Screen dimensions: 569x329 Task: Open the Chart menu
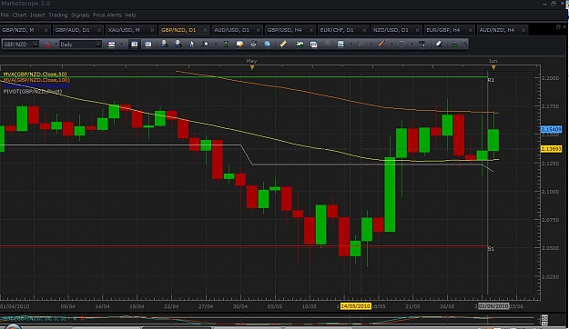pyautogui.click(x=19, y=15)
